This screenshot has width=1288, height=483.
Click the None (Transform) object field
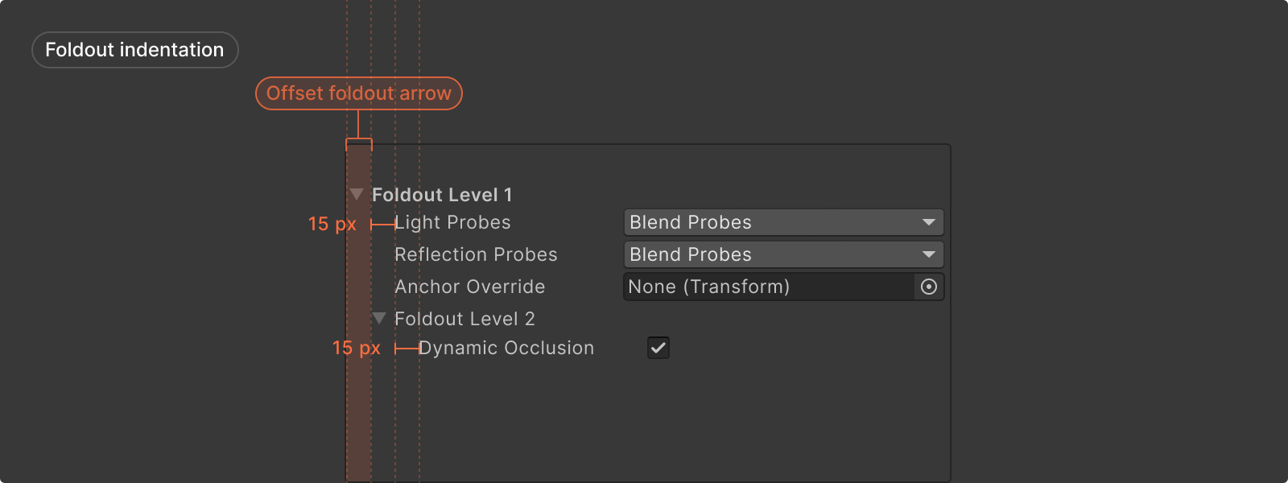[708, 287]
